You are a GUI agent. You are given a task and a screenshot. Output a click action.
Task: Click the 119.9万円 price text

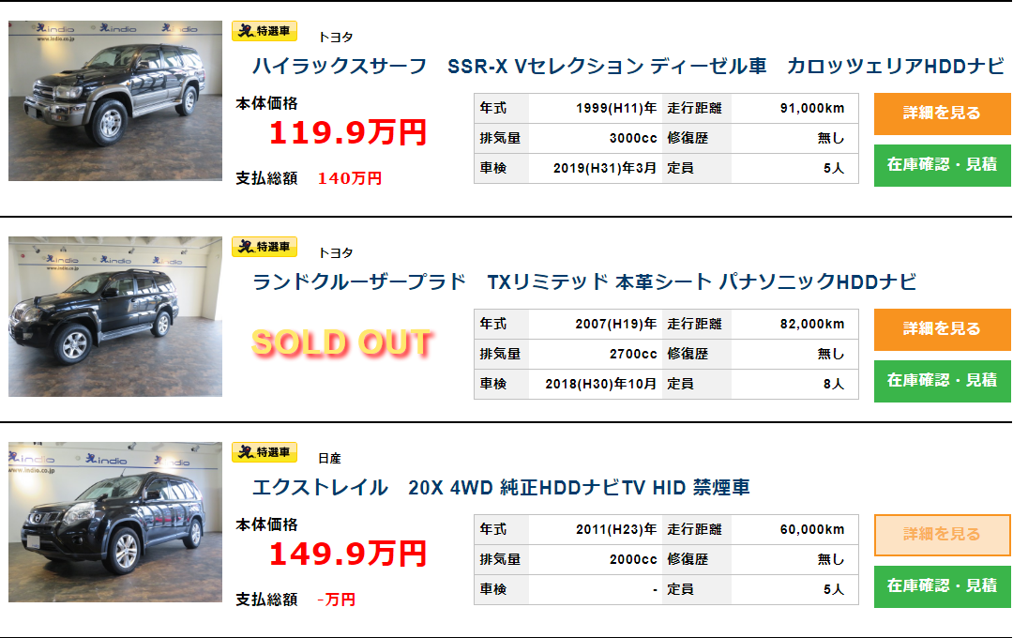347,133
